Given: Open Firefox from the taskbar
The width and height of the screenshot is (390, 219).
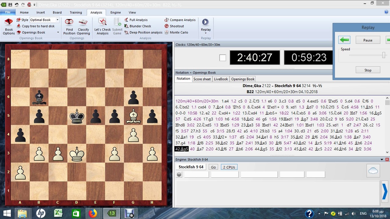Looking at the screenshot, I should pos(93,214).
